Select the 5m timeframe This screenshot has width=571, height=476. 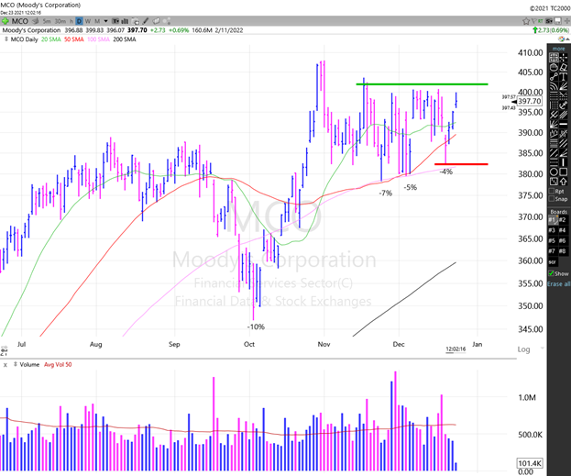[x=47, y=21]
